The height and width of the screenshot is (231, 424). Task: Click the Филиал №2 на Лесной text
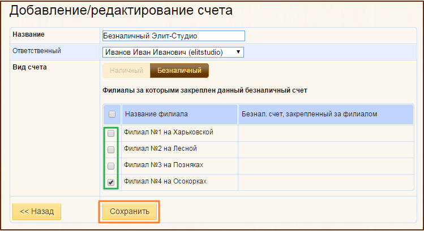(x=160, y=149)
